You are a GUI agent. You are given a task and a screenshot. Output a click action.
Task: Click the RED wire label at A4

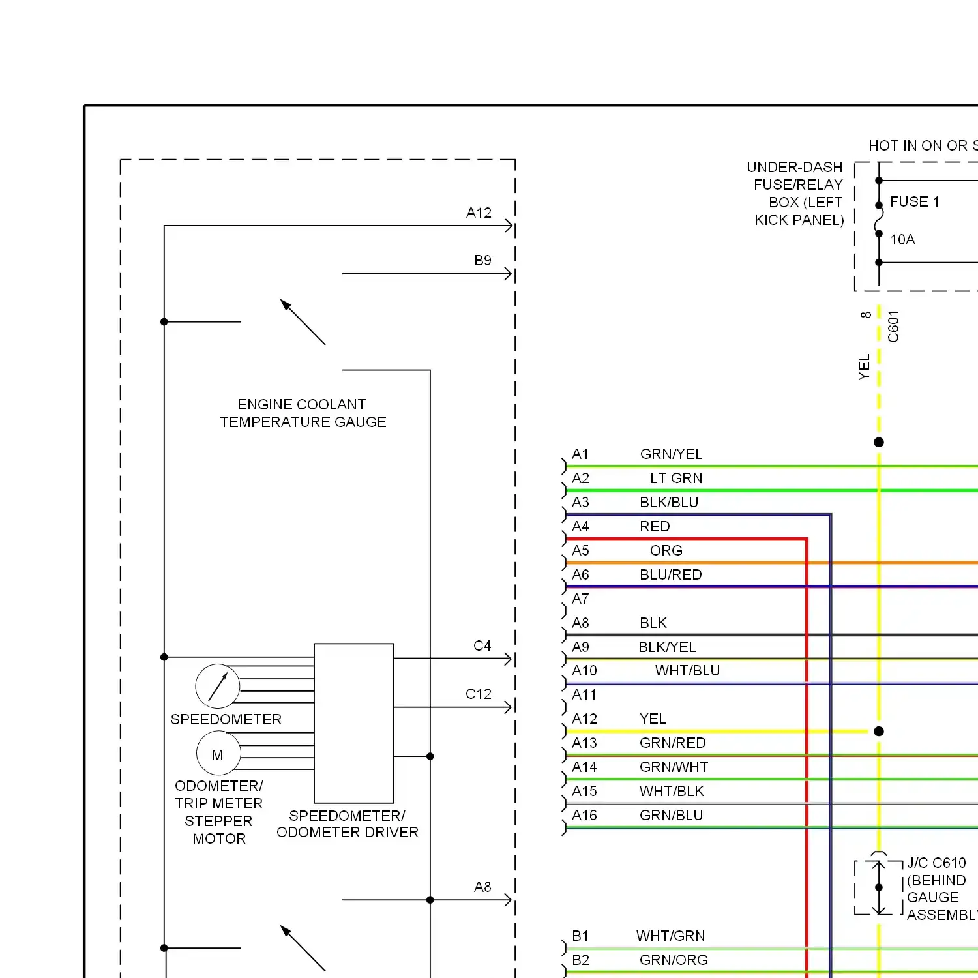(655, 526)
